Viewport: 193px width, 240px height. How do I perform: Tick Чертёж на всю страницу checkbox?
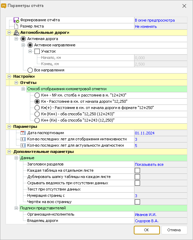(137, 202)
